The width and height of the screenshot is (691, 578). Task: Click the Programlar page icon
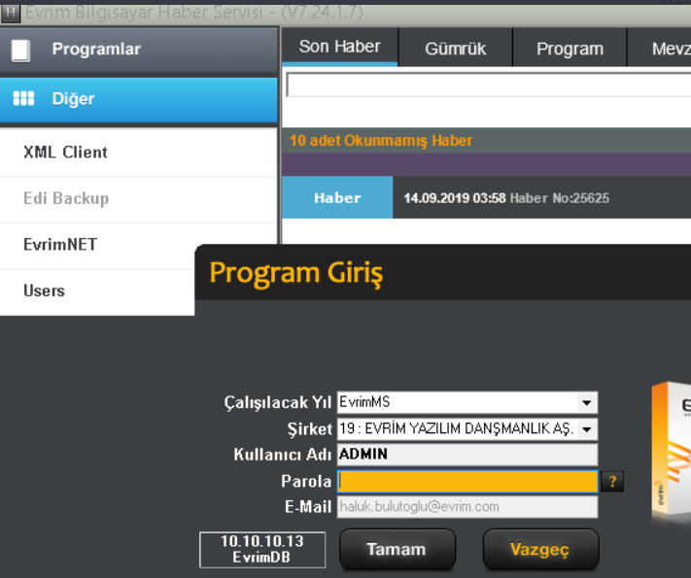coord(20,51)
